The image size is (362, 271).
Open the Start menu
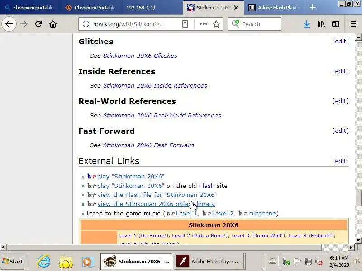click(13, 262)
